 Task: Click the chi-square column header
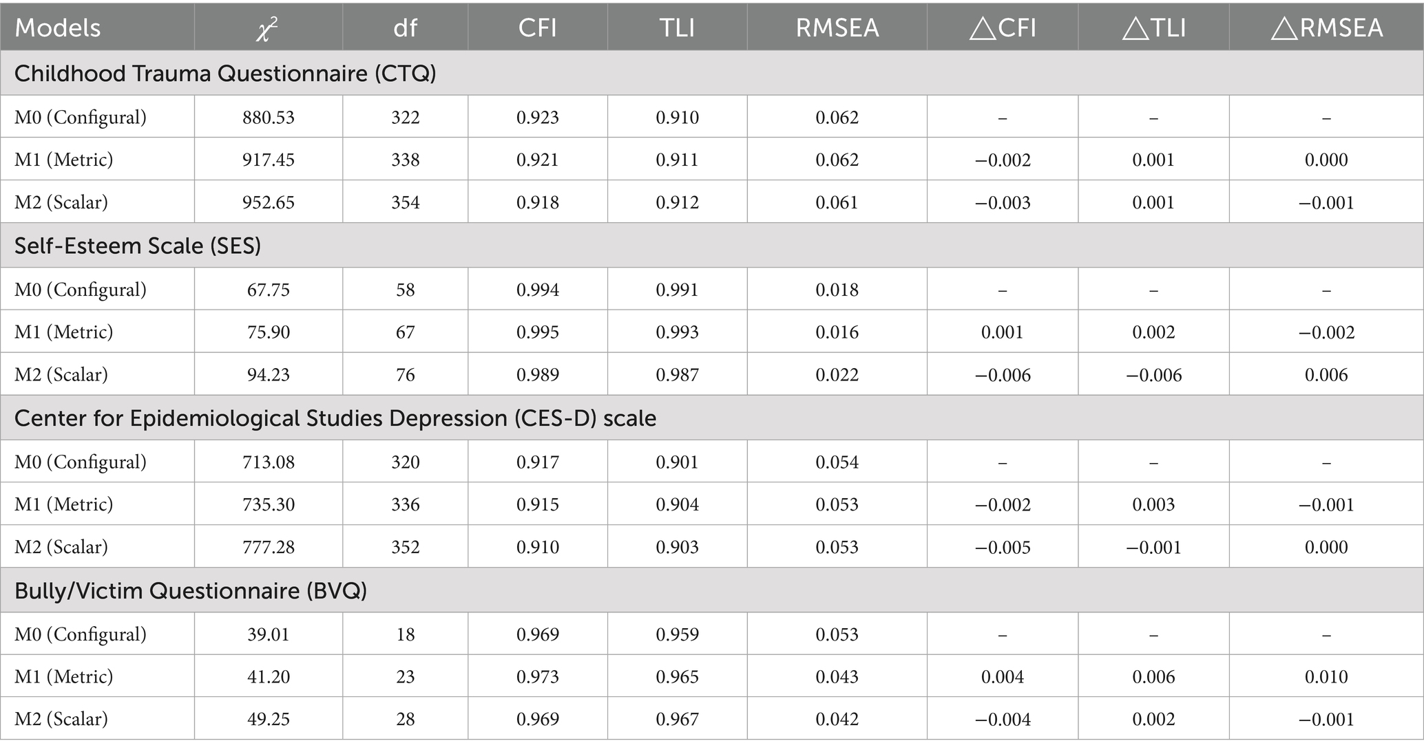click(x=267, y=28)
